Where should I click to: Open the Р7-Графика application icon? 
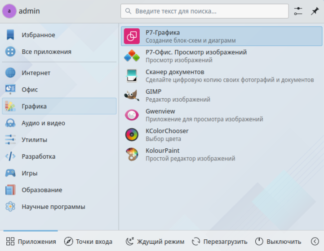tap(132, 36)
